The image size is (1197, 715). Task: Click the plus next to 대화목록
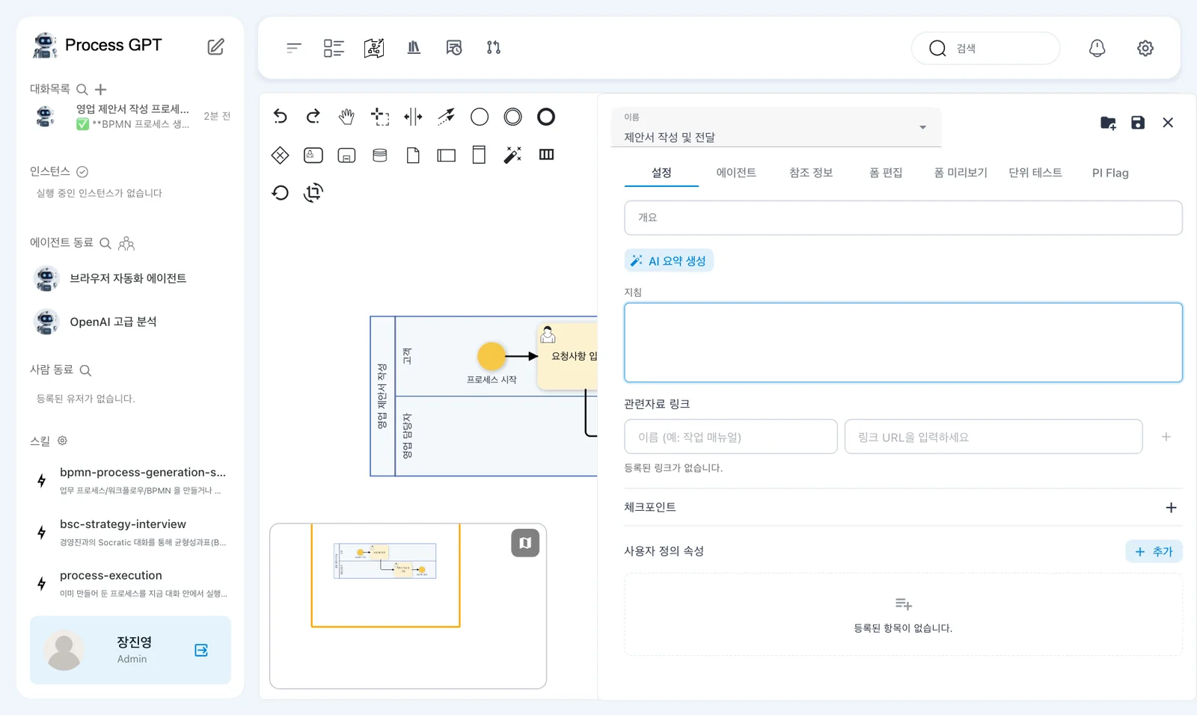tap(101, 90)
